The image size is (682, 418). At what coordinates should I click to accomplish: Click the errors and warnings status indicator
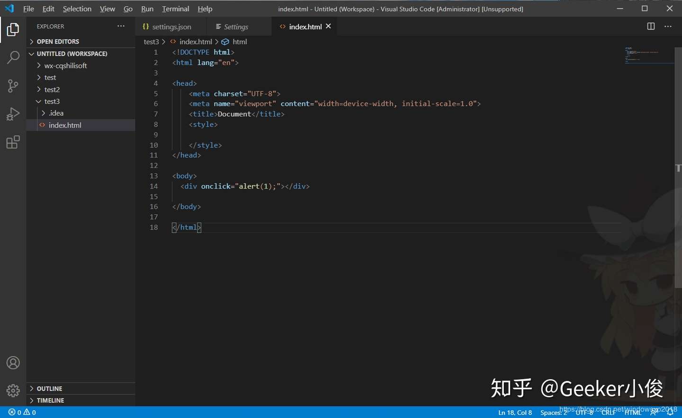coord(22,412)
